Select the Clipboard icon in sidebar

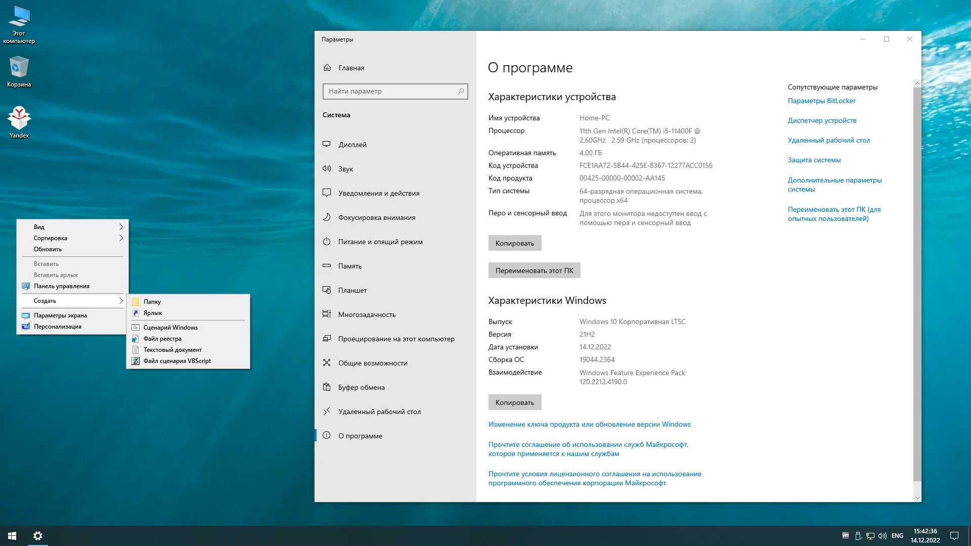point(327,387)
